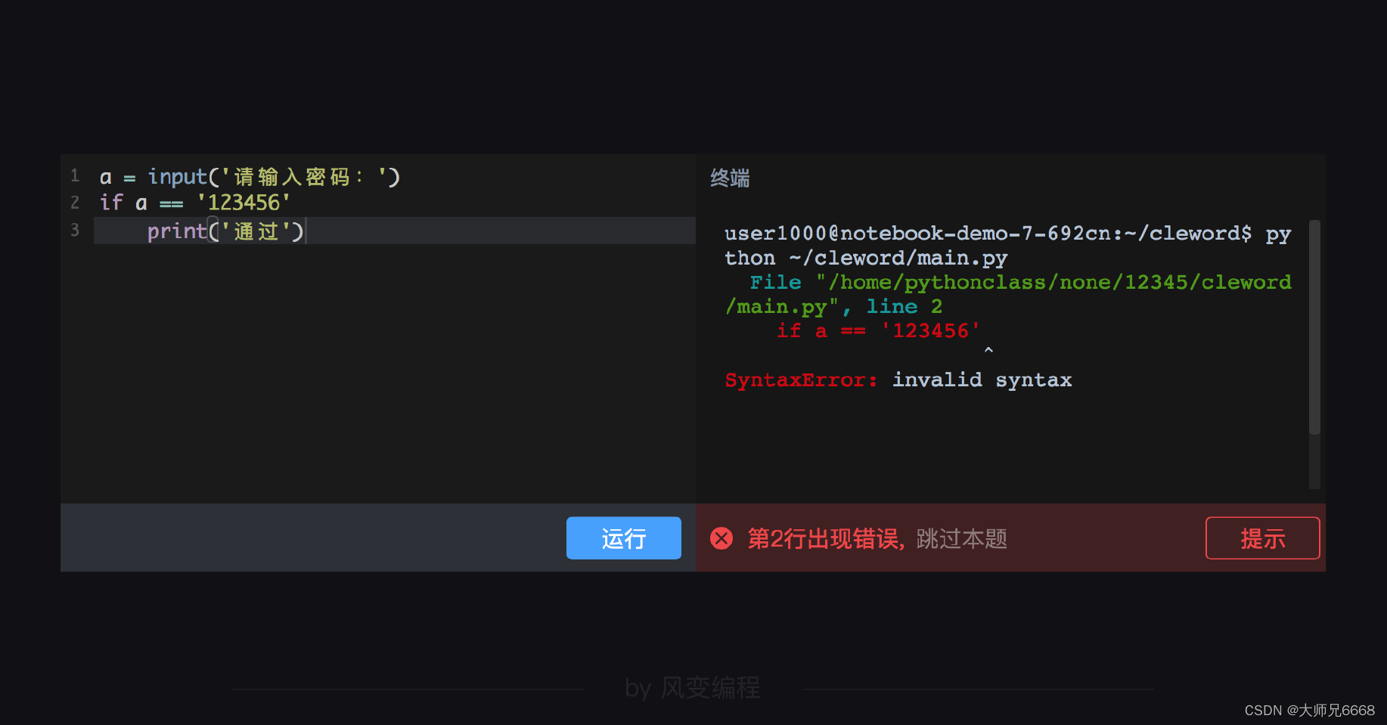Click the File path line in traceback
The height and width of the screenshot is (725, 1387).
(1020, 282)
